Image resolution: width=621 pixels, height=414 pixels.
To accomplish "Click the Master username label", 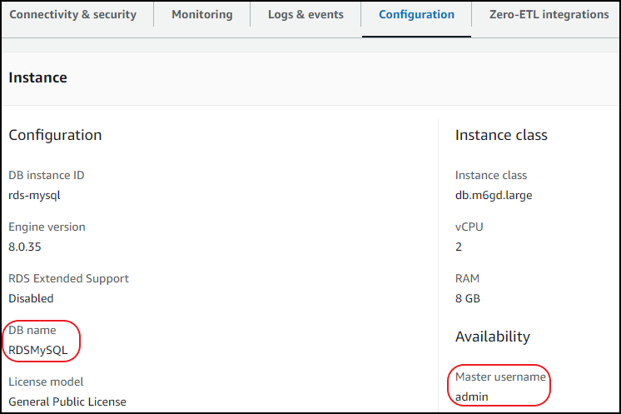I will tap(500, 377).
